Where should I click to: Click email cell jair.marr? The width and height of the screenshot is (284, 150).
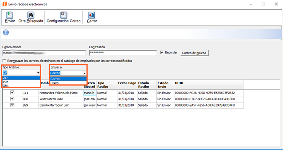click(90, 105)
